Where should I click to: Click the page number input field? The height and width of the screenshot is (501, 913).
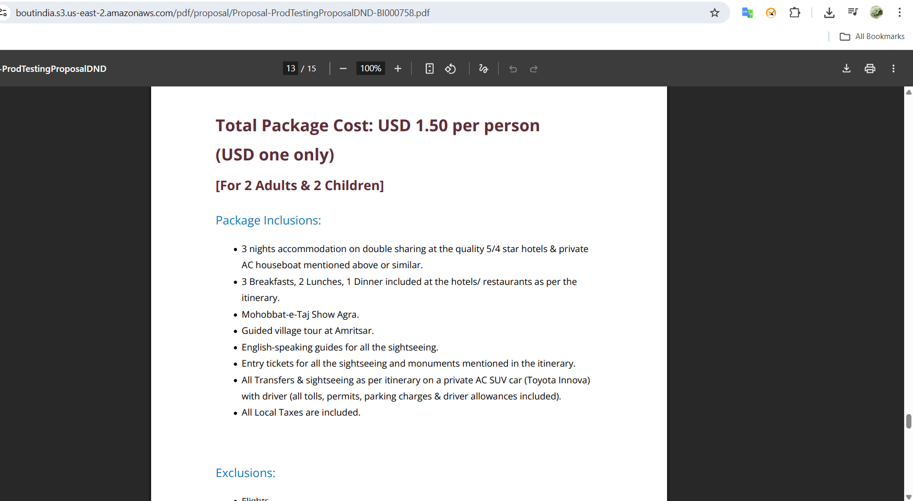click(290, 69)
